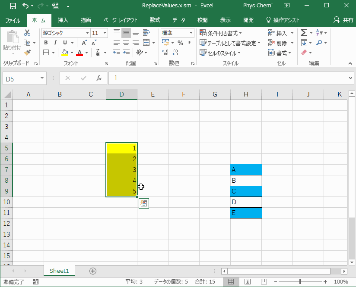Toggle Underline formatting

tap(65, 43)
